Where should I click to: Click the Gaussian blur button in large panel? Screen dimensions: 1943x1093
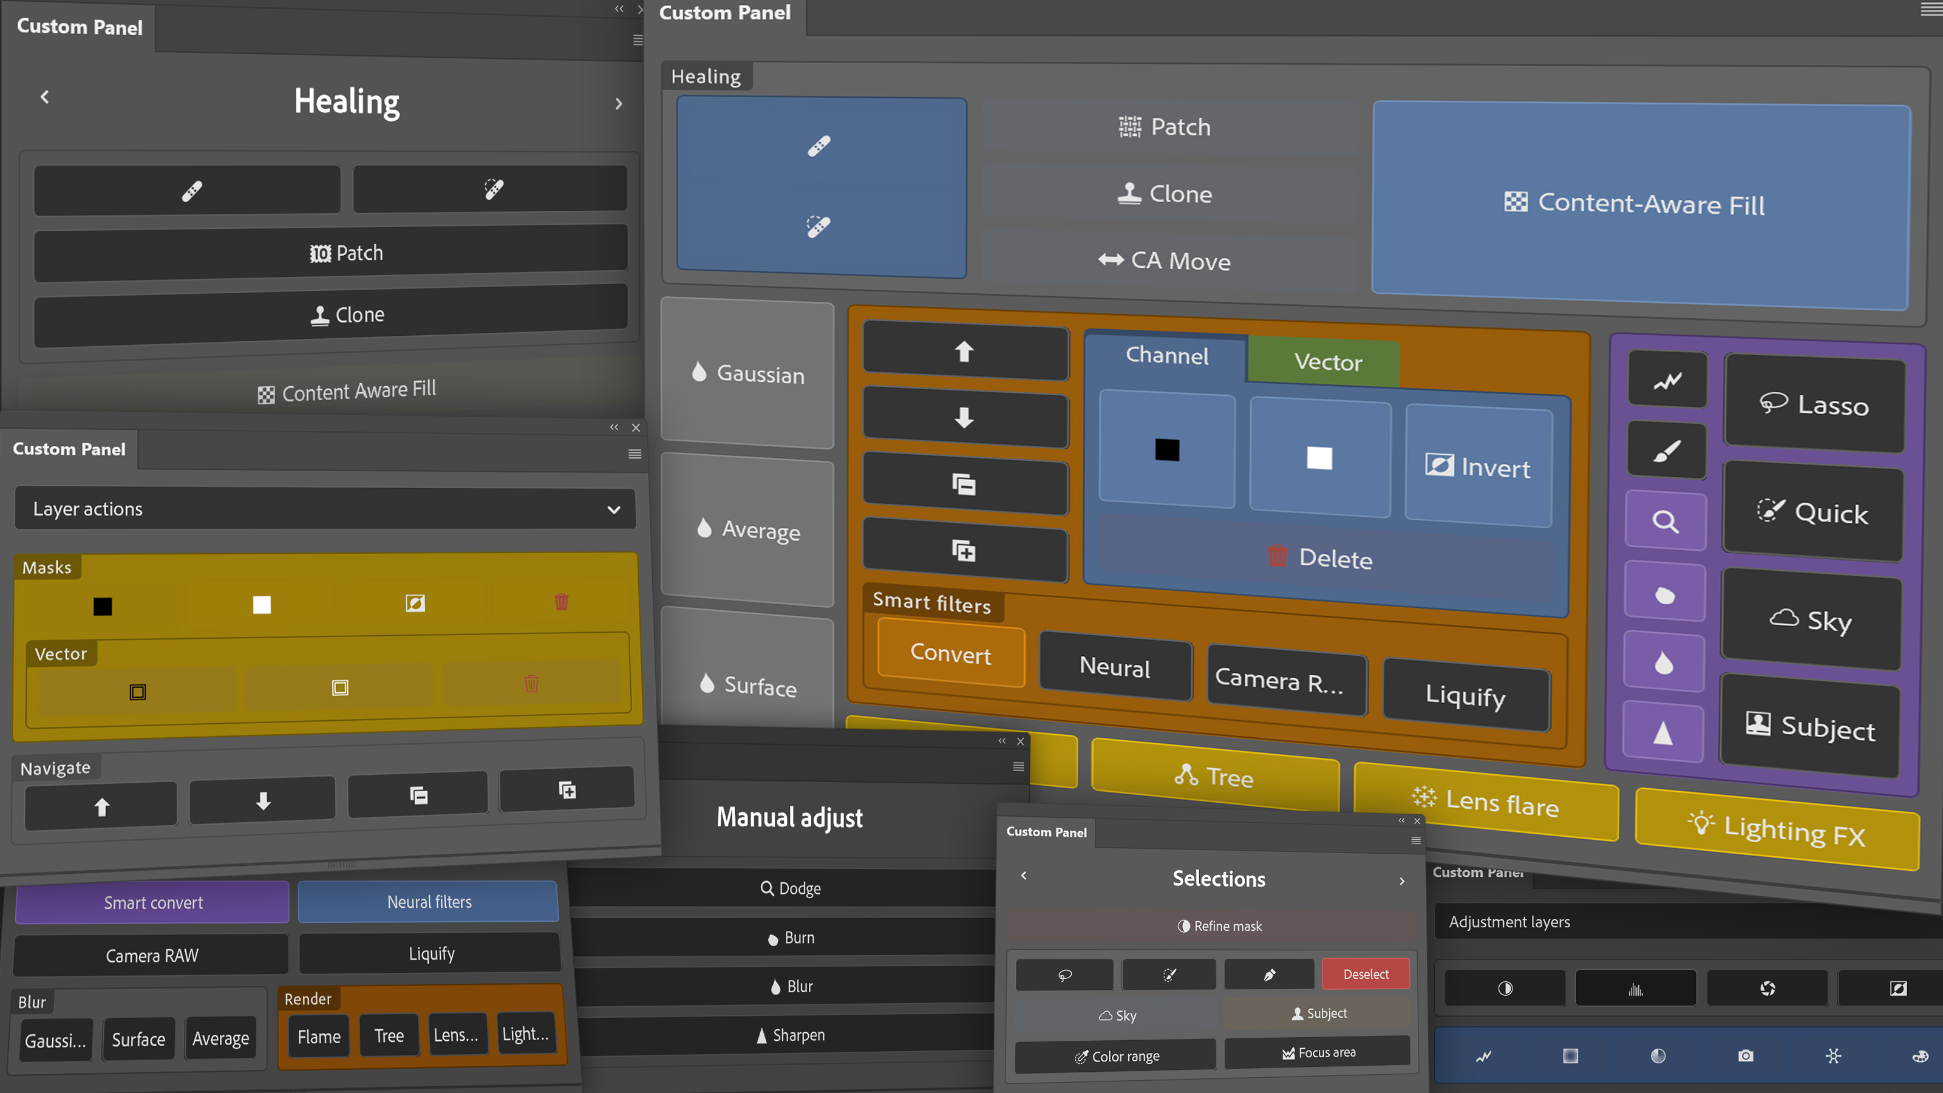pos(747,373)
